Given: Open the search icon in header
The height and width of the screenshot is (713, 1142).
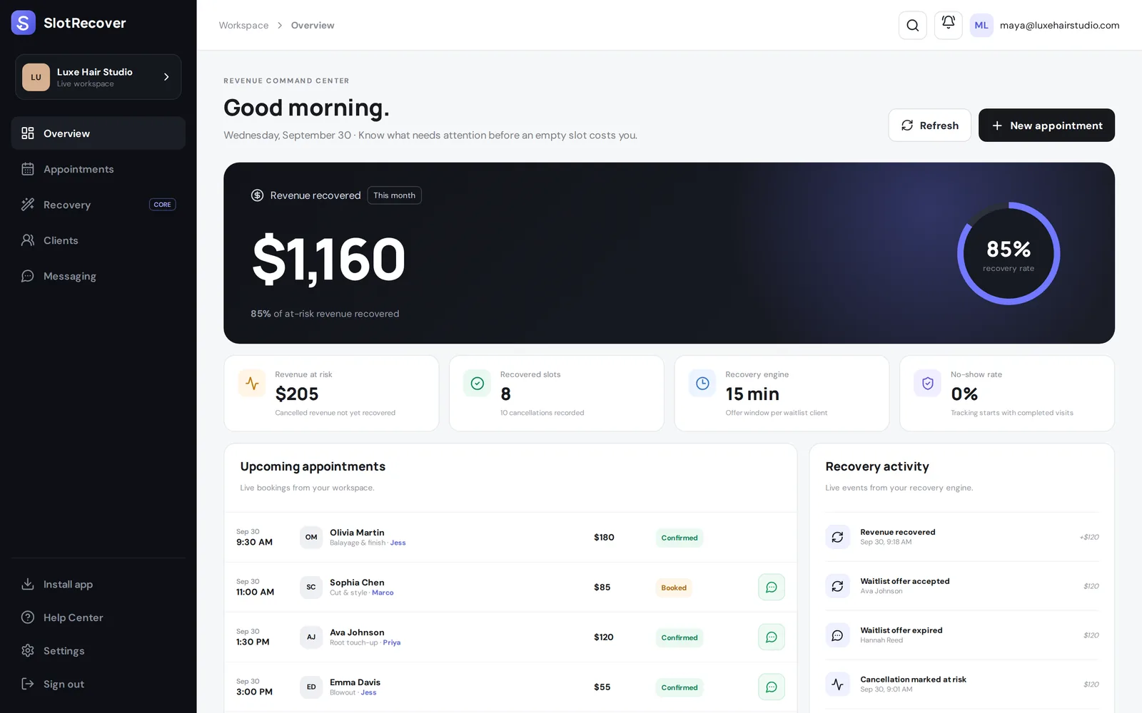Looking at the screenshot, I should coord(912,26).
